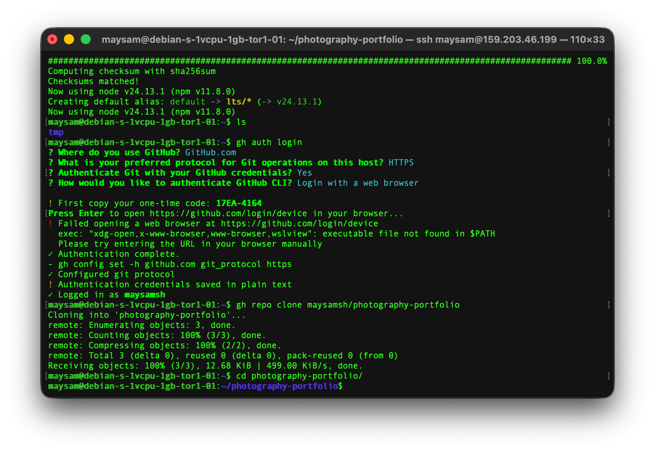Image resolution: width=655 pixels, height=452 pixels.
Task: Click the github.com/login/device URL in Press Enter line
Action: click(228, 213)
